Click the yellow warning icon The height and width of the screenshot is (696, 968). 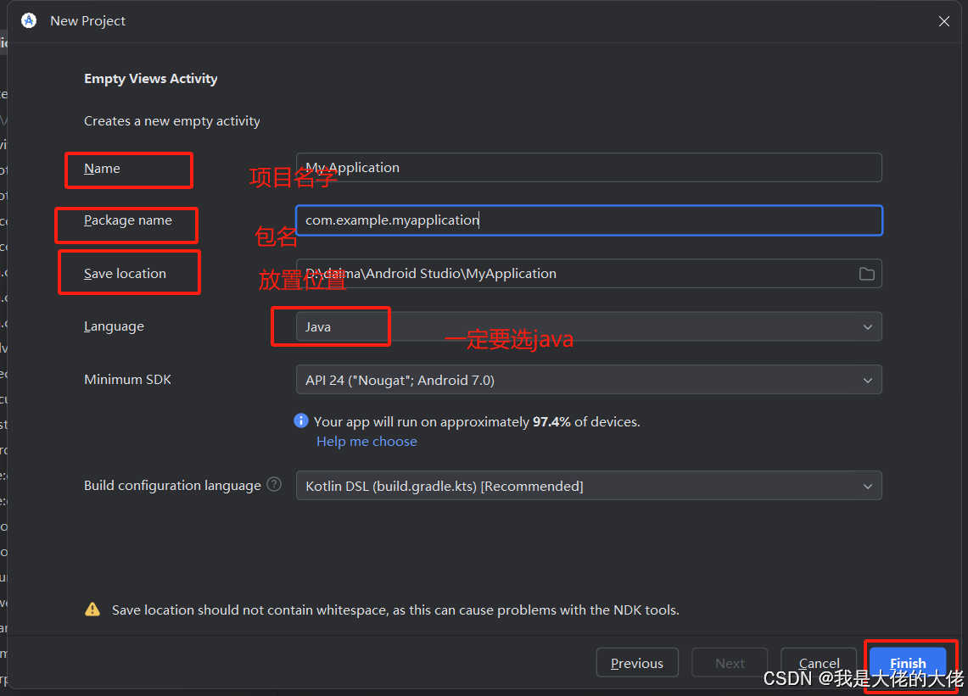pyautogui.click(x=92, y=610)
